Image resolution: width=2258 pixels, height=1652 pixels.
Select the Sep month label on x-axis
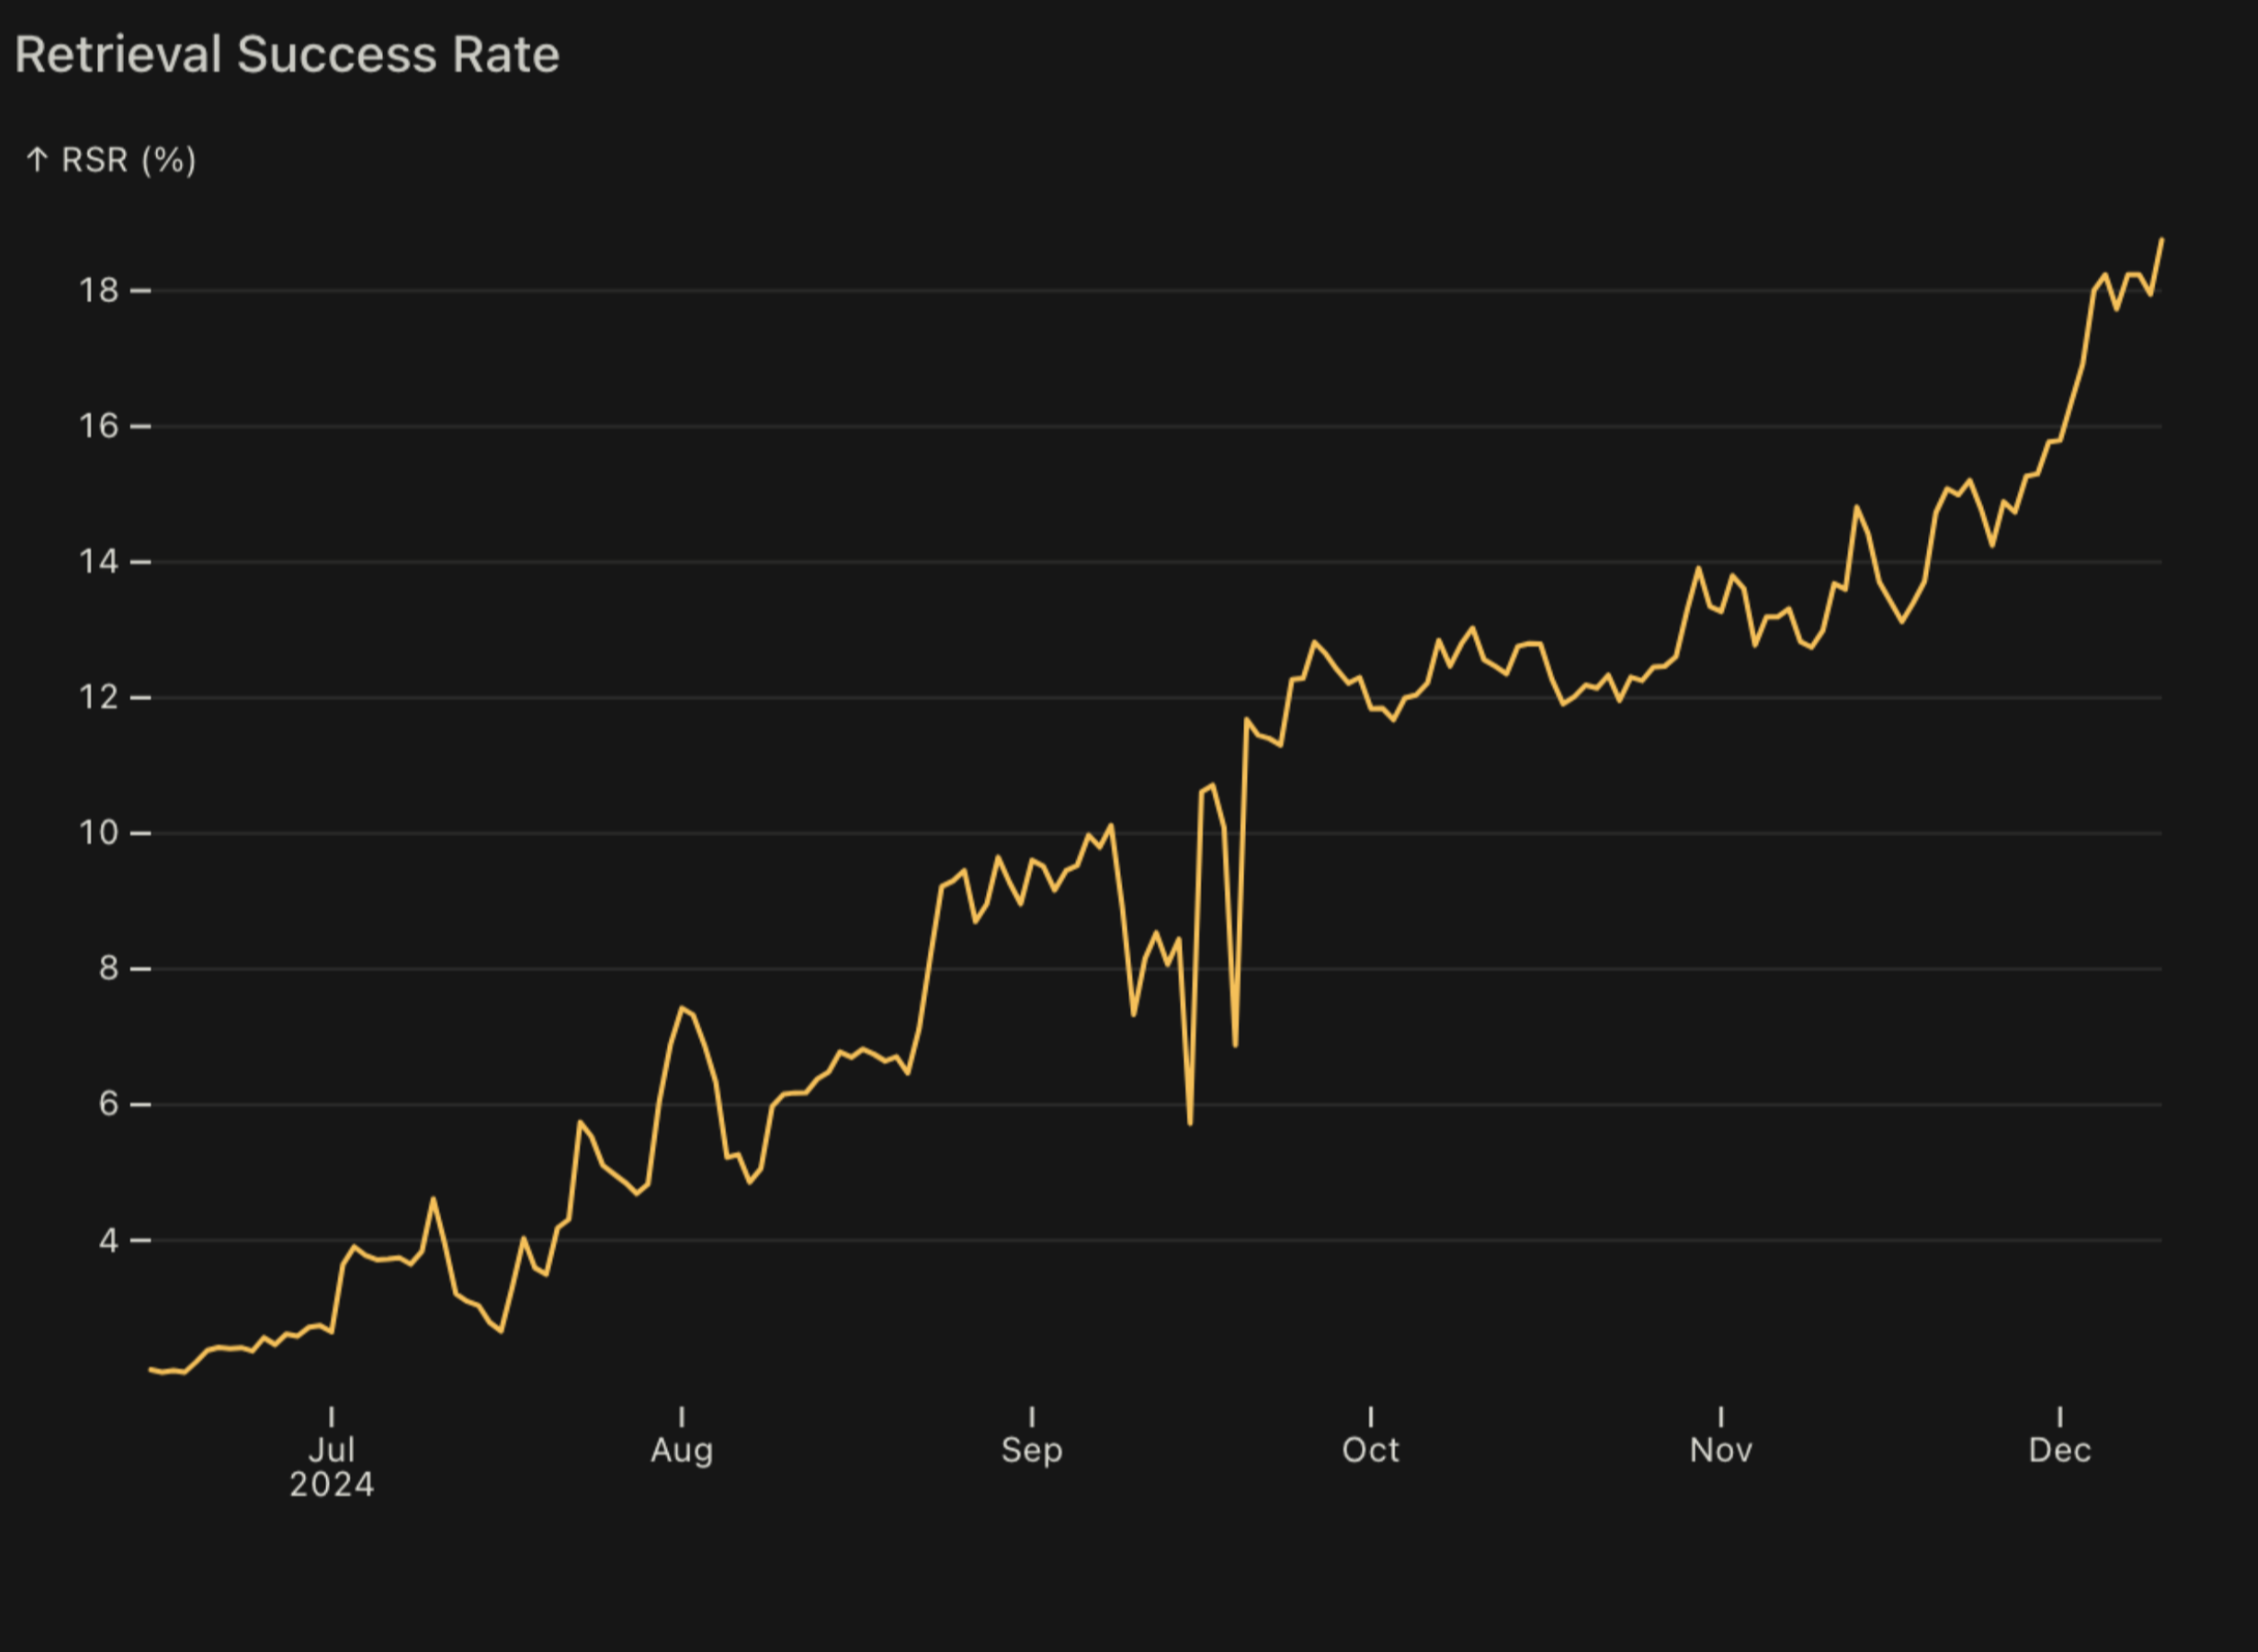click(1031, 1450)
